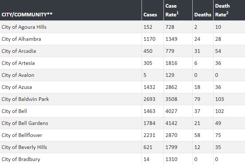This screenshot has width=245, height=165.
Task: Click the City of Avalon cell
Action: tap(18, 75)
